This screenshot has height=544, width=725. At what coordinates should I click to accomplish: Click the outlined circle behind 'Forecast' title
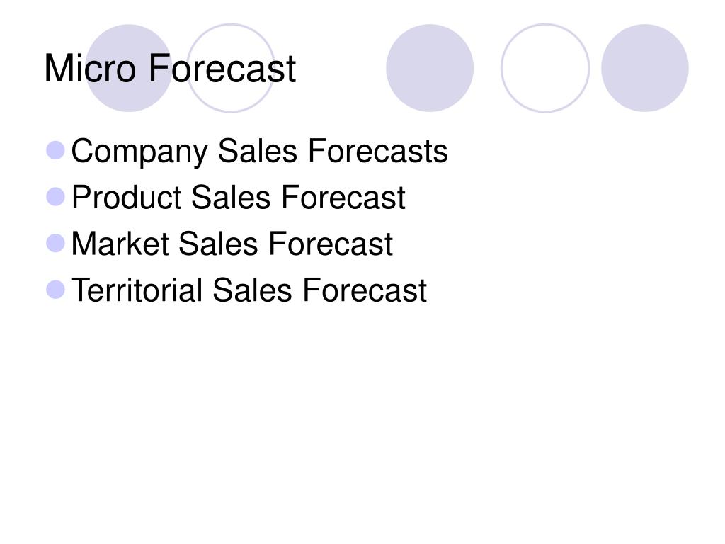pyautogui.click(x=231, y=68)
